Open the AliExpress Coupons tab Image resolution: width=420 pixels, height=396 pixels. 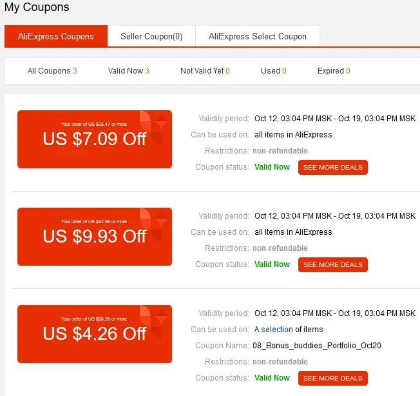click(56, 36)
